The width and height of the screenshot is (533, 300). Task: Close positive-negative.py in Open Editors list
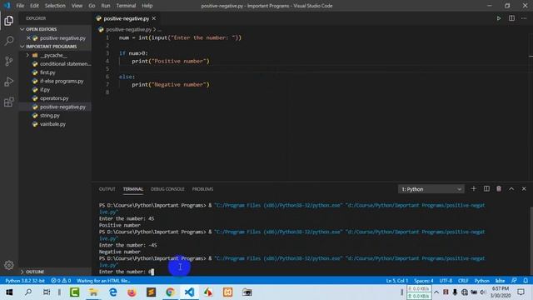[x=28, y=38]
